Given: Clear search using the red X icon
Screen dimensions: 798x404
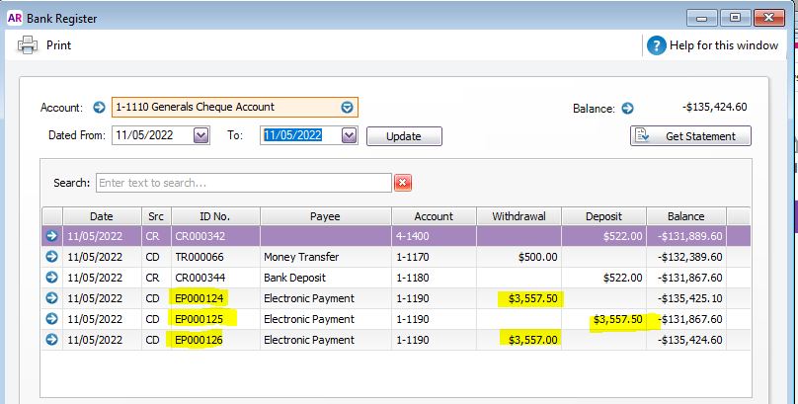Looking at the screenshot, I should tap(403, 183).
